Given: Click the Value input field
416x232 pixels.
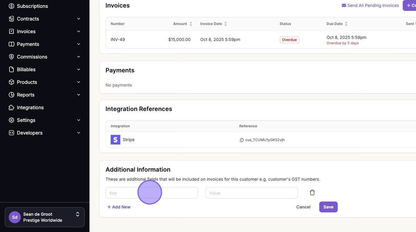Looking at the screenshot, I should point(251,193).
